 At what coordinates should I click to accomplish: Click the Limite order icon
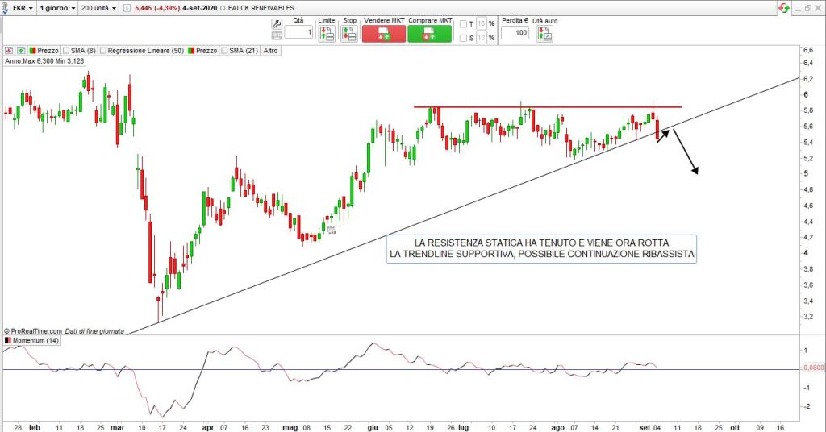click(327, 34)
